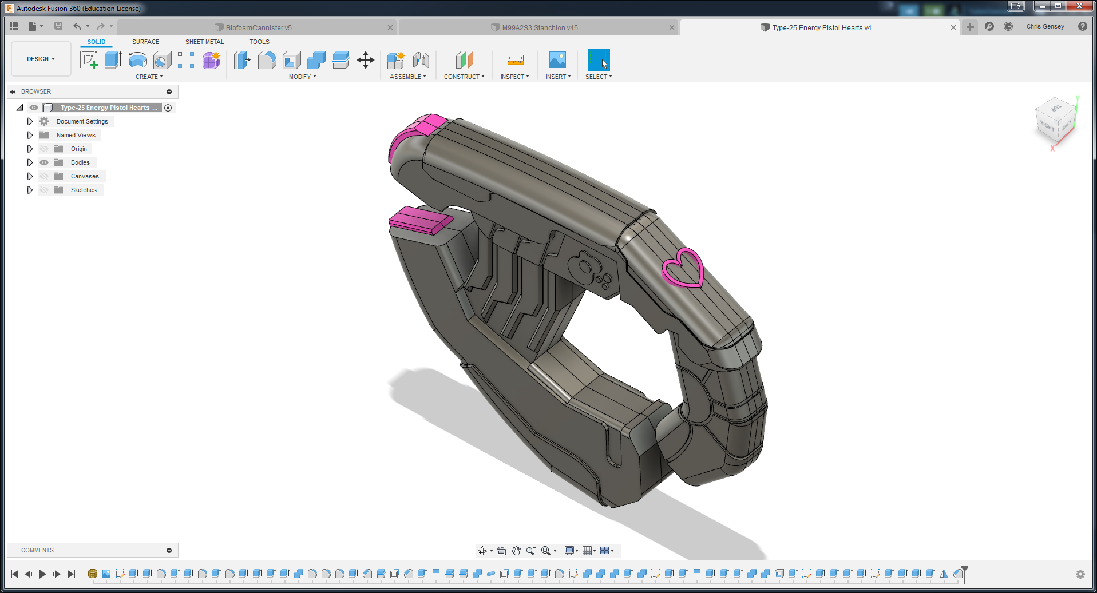
Task: Activate the Measure tool
Action: click(x=515, y=60)
